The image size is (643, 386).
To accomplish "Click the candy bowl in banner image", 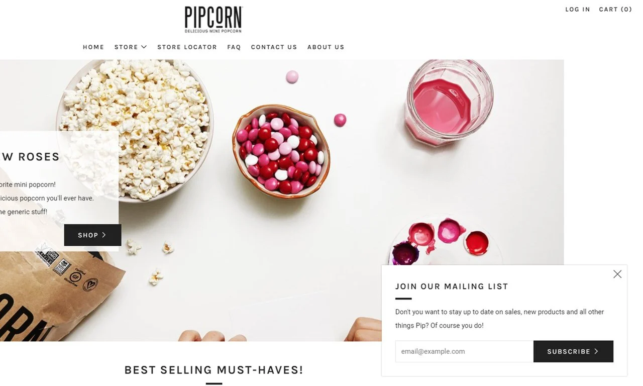I will click(281, 151).
